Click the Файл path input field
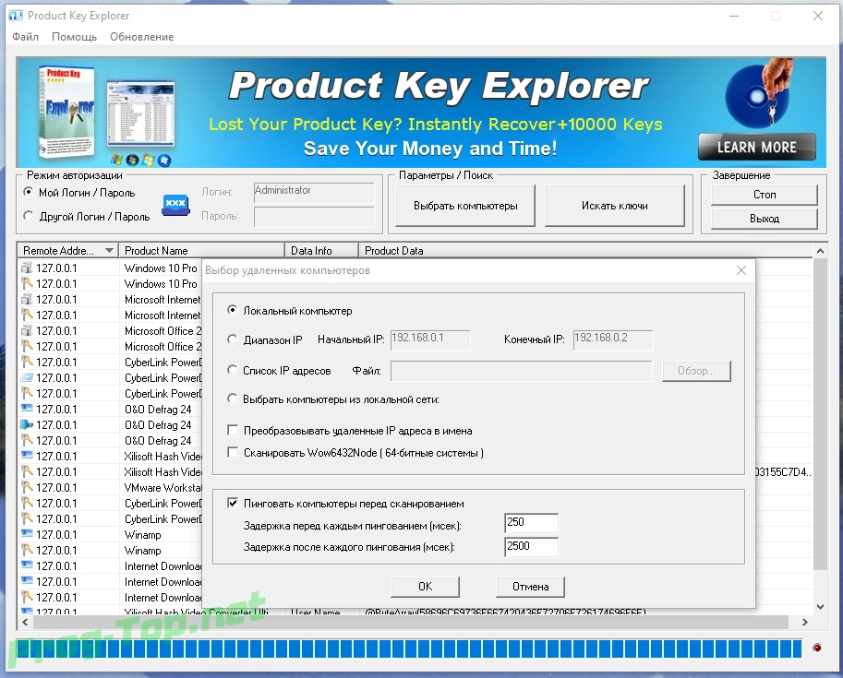Viewport: 843px width, 678px height. tap(521, 371)
